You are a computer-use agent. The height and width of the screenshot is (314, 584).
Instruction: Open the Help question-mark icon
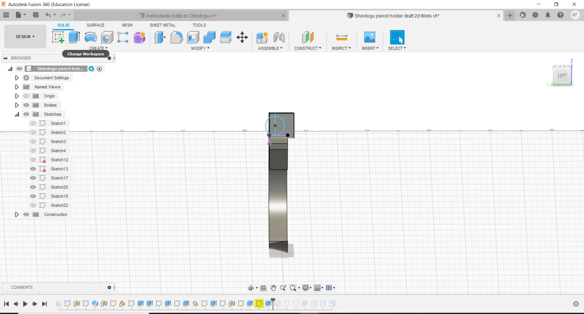[x=560, y=15]
